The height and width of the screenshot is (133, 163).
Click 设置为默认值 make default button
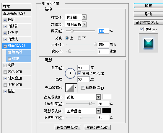pyautogui.click(x=67, y=127)
